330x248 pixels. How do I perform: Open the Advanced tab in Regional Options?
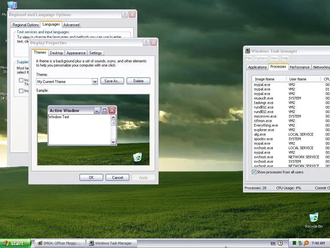(71, 25)
